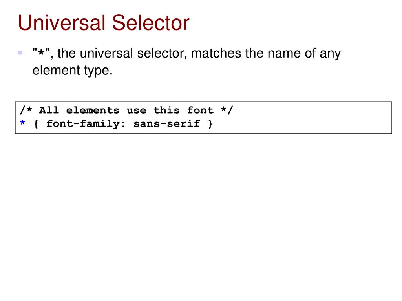Click the phrase "the universal selector"
The height and width of the screenshot is (301, 402).
(x=122, y=53)
